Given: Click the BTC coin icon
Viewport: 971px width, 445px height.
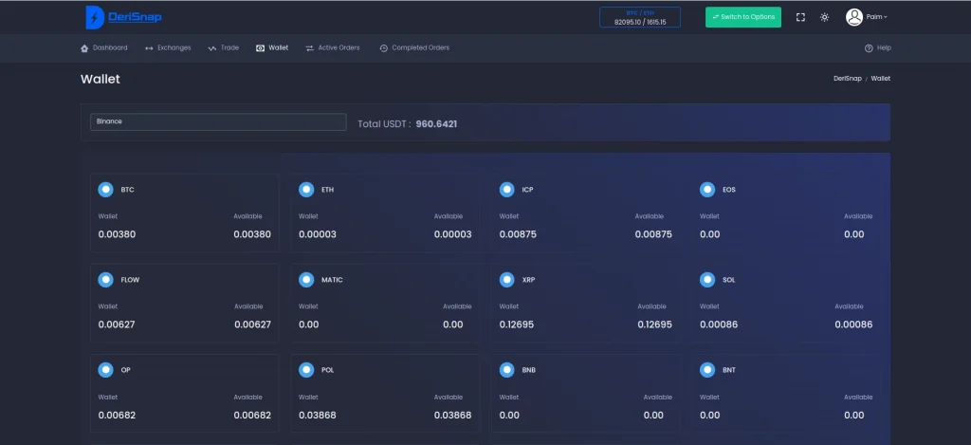Looking at the screenshot, I should pos(105,189).
